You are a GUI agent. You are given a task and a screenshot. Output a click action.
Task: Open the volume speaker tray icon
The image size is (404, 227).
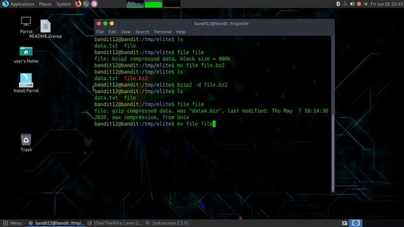[352, 4]
